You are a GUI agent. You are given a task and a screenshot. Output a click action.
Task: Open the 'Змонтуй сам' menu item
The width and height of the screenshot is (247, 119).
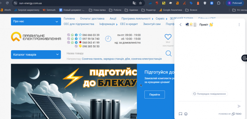[152, 24]
